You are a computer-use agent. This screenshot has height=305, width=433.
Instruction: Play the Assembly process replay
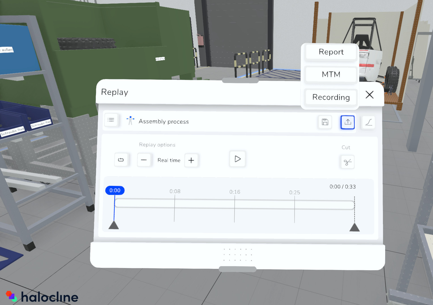[x=237, y=159]
